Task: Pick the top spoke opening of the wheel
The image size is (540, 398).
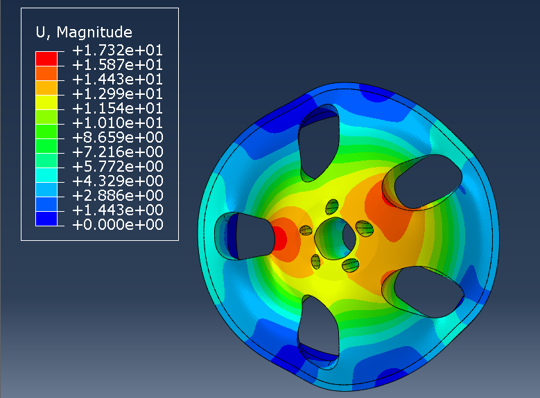Action: coord(319,145)
